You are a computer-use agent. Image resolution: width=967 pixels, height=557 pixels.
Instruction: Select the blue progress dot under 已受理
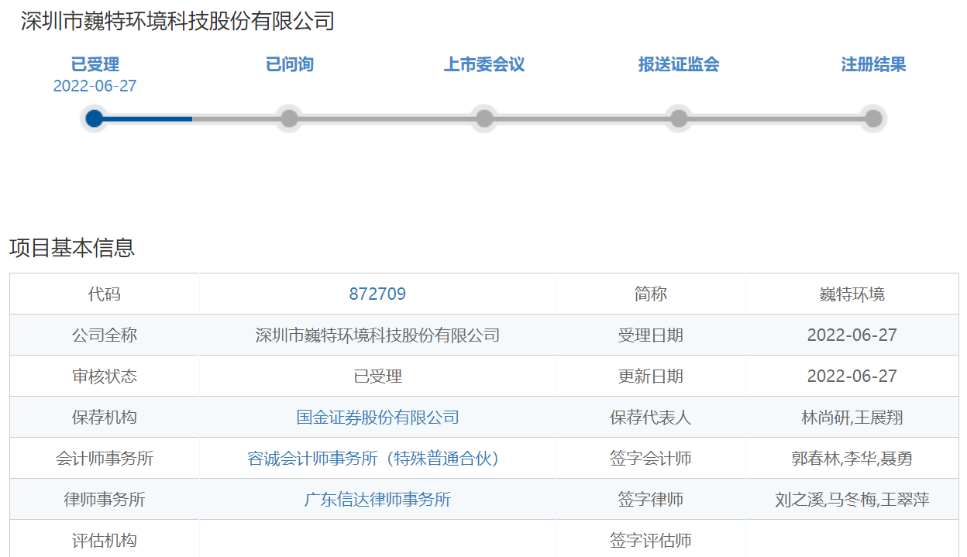coord(95,119)
